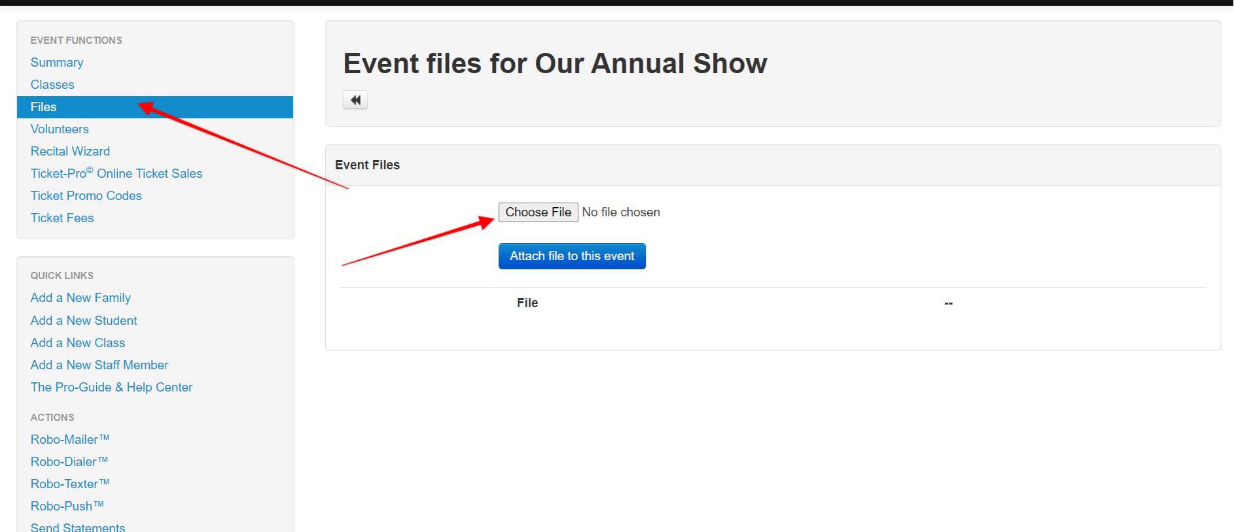This screenshot has height=532, width=1234.
Task: Go to Volunteers page
Action: tap(60, 129)
